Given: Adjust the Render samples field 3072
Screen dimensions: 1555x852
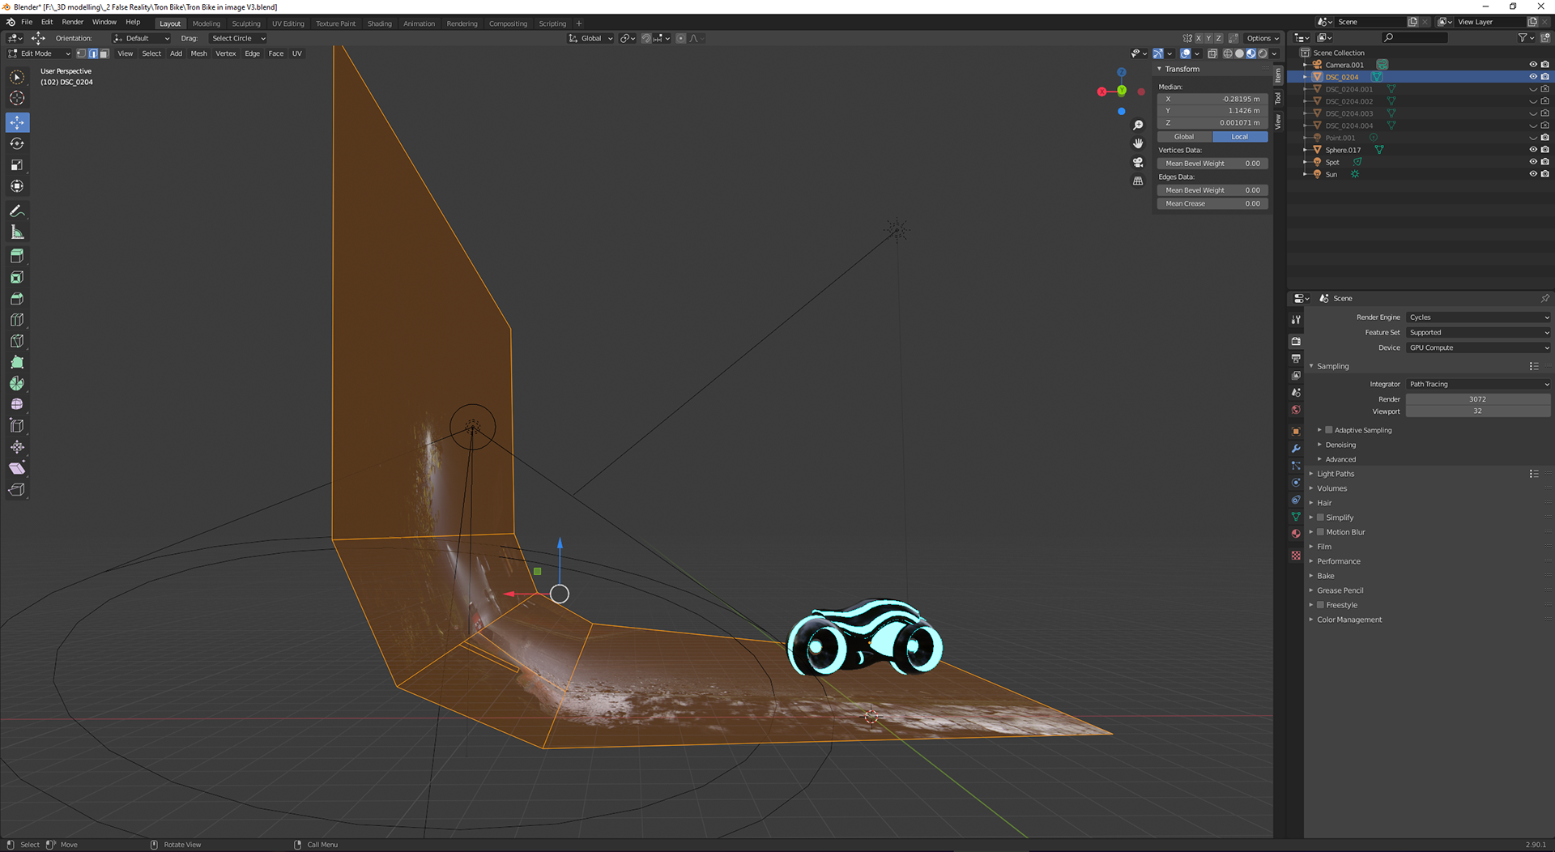Looking at the screenshot, I should [1478, 399].
